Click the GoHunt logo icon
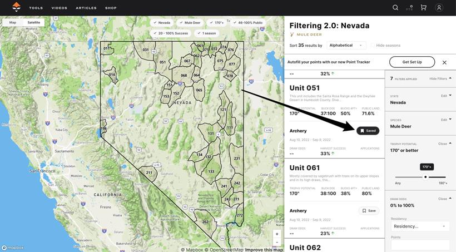 (16, 7)
